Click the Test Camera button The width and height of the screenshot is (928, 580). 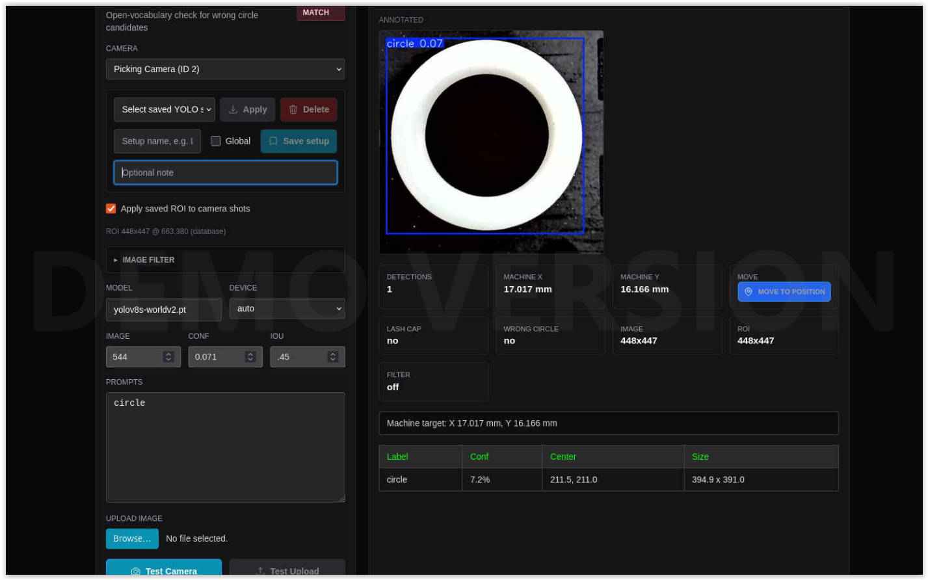pos(163,568)
